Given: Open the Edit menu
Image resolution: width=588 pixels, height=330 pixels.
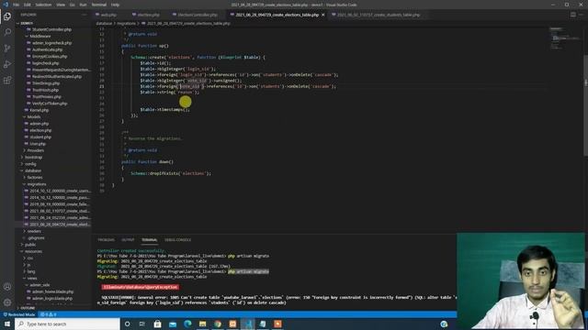Looking at the screenshot, I should pos(28,5).
